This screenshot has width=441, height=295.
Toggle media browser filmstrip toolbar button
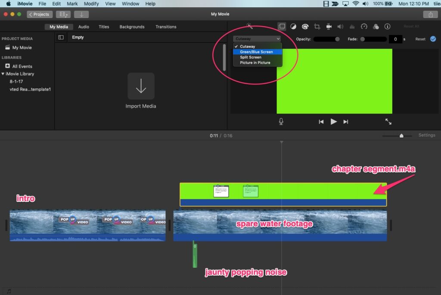(x=63, y=14)
